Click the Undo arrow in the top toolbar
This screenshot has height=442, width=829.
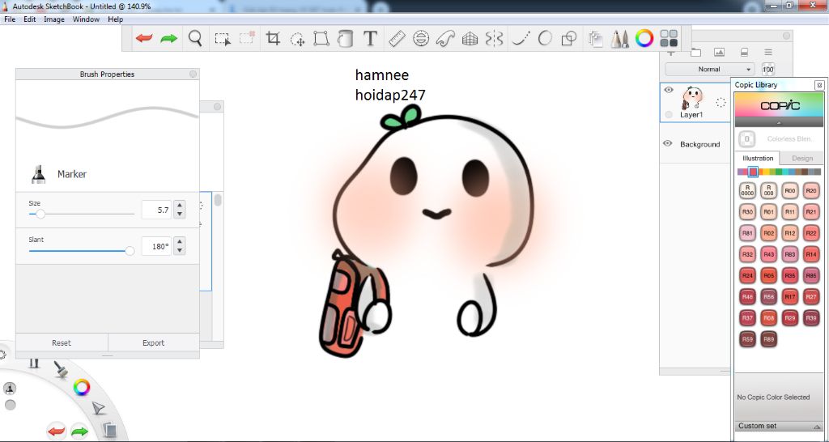[x=144, y=38]
